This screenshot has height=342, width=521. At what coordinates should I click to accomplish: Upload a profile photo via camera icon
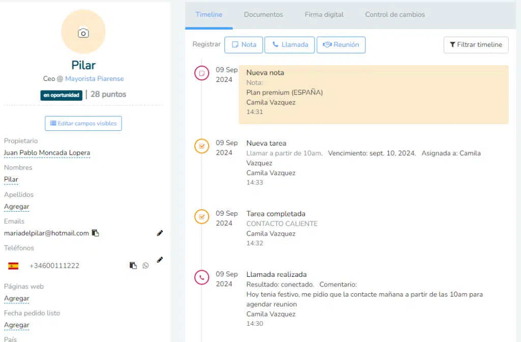tap(83, 33)
